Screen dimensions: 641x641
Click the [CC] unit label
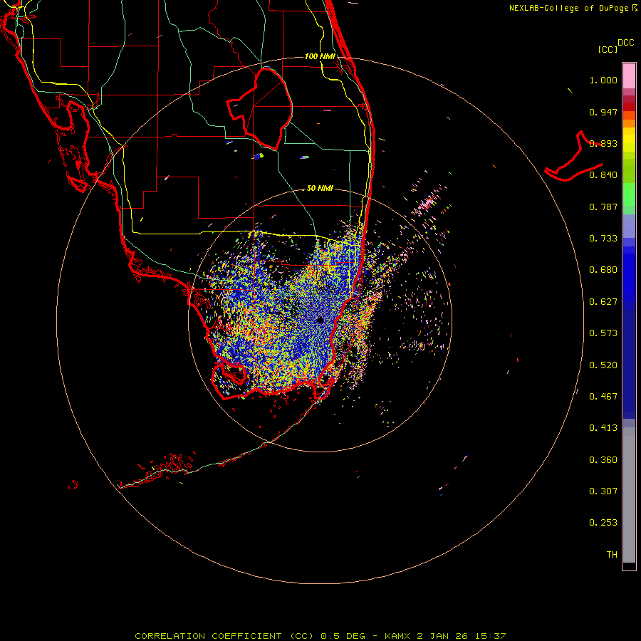[x=608, y=49]
